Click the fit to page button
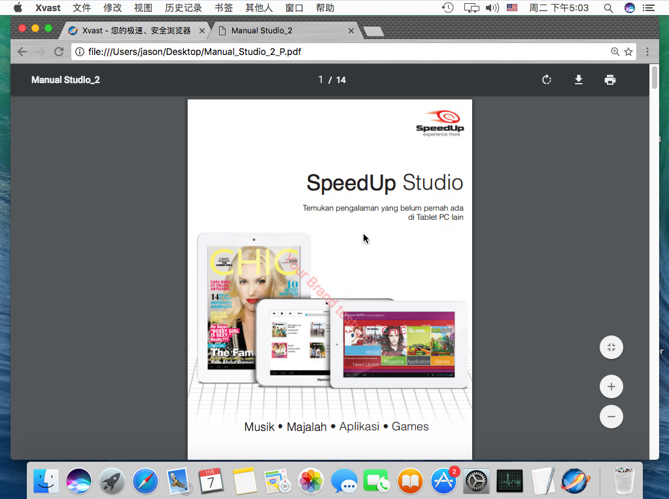Viewport: 669px width, 499px height. pyautogui.click(x=611, y=347)
